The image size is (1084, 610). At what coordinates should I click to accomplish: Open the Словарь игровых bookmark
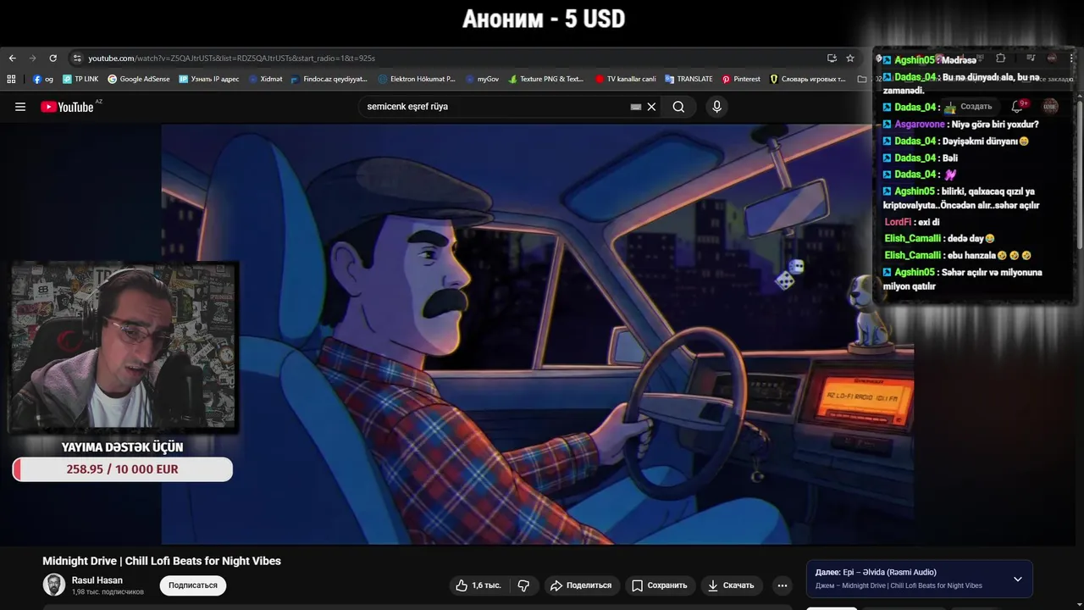point(808,79)
